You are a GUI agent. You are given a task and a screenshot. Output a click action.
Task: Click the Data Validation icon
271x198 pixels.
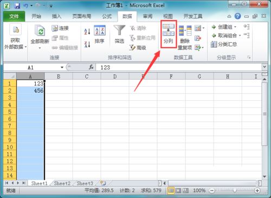coord(198,28)
